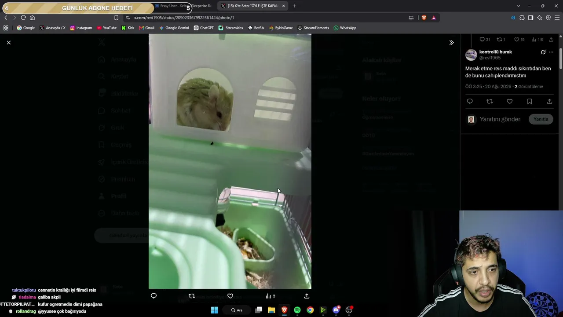Open the @revi1905 handle link
563x317 pixels.
tap(490, 58)
